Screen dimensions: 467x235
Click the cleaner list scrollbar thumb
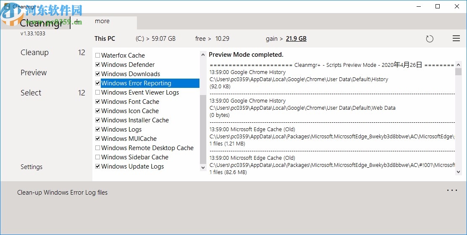click(203, 129)
